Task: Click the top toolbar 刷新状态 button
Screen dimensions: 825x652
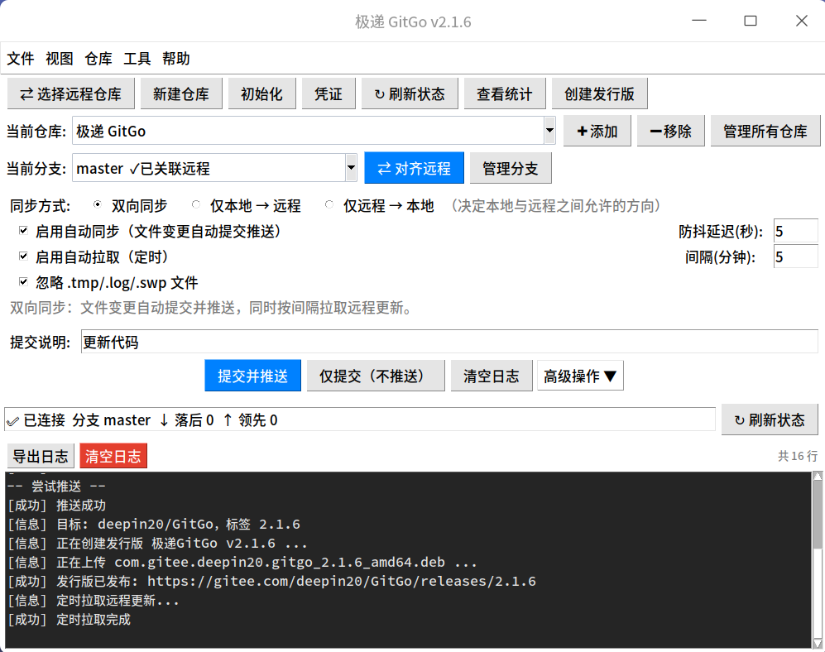Action: tap(410, 93)
